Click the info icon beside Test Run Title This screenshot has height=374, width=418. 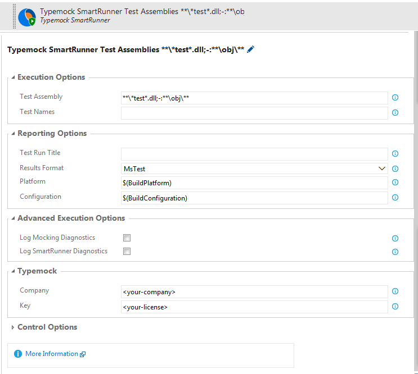pyautogui.click(x=395, y=154)
